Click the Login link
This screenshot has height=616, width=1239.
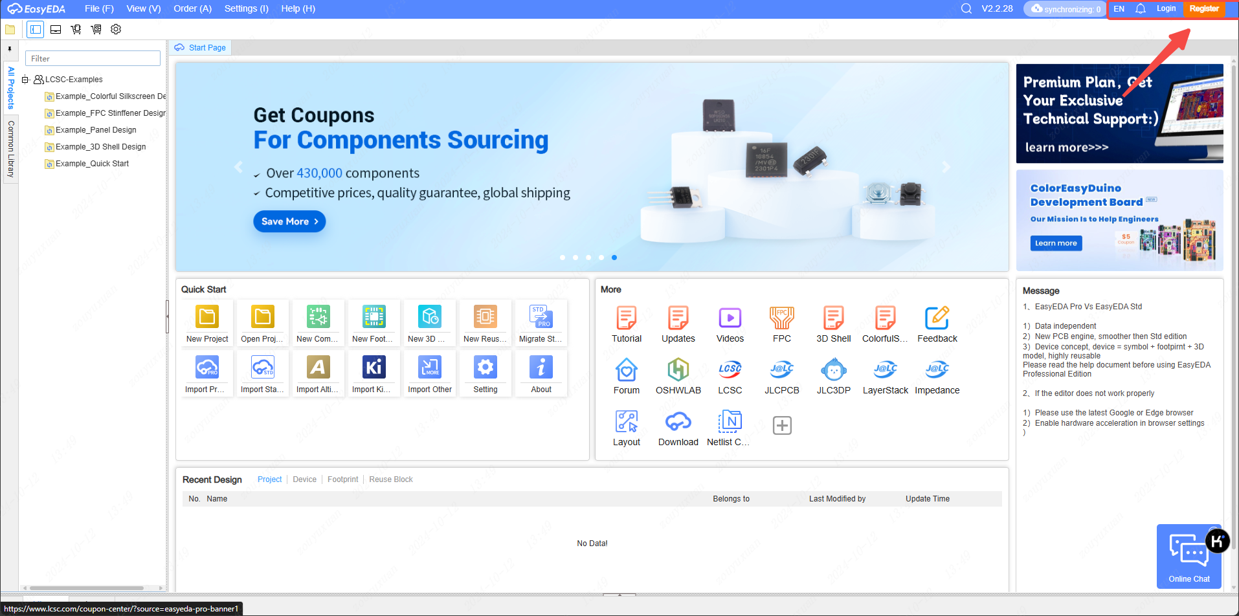point(1166,8)
